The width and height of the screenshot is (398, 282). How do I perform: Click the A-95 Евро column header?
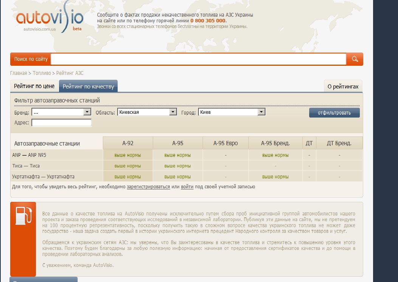tap(226, 143)
